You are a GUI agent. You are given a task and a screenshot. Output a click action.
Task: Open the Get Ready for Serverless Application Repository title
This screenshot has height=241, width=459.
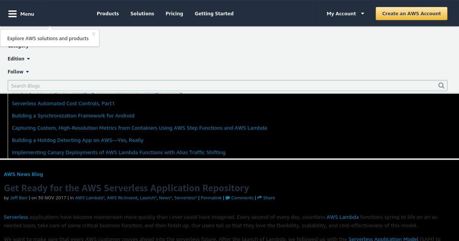click(126, 188)
